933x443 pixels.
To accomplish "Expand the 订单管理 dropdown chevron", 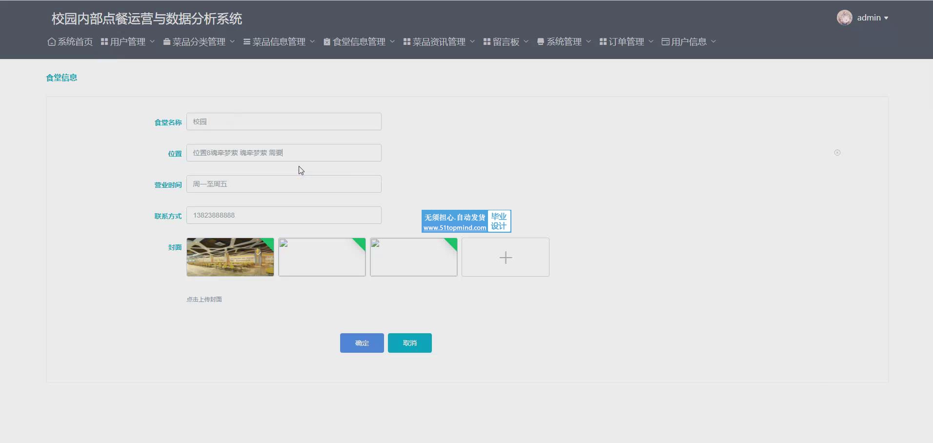I will click(651, 41).
